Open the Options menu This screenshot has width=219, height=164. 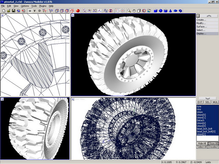(25, 6)
